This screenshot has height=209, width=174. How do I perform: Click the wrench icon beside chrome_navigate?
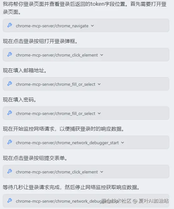[x=10, y=25]
